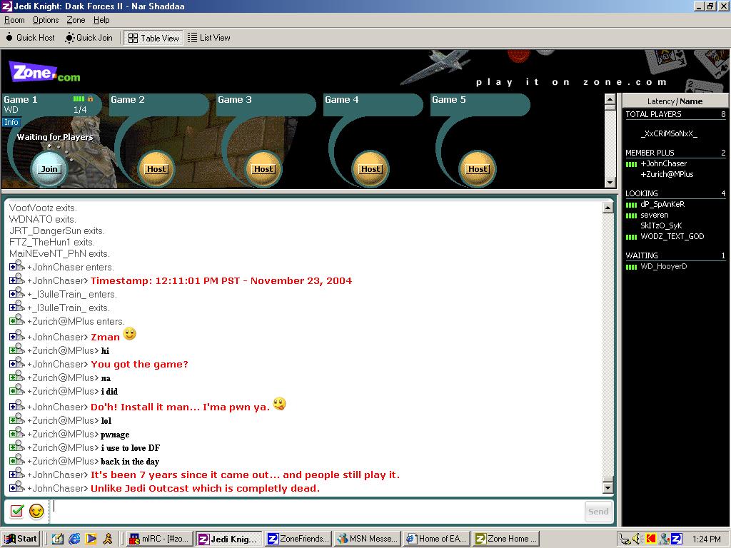Switch to Zone Home taskbar window
The width and height of the screenshot is (731, 548).
coord(506,539)
